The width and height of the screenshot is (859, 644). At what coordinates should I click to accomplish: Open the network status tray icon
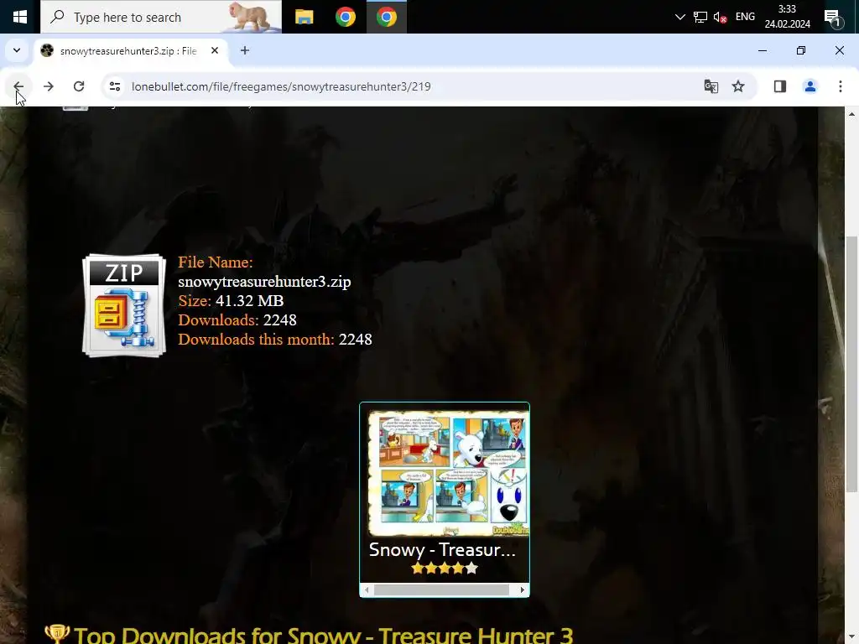(x=700, y=17)
